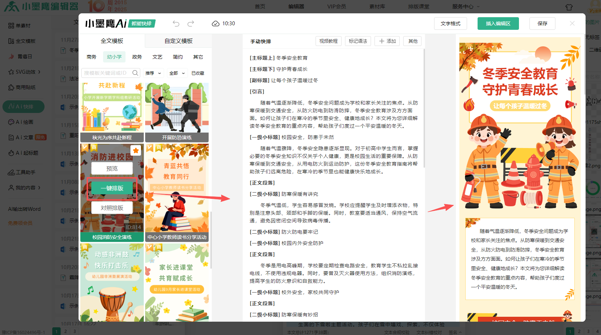
Task: Click the undo arrow icon
Action: tap(176, 24)
